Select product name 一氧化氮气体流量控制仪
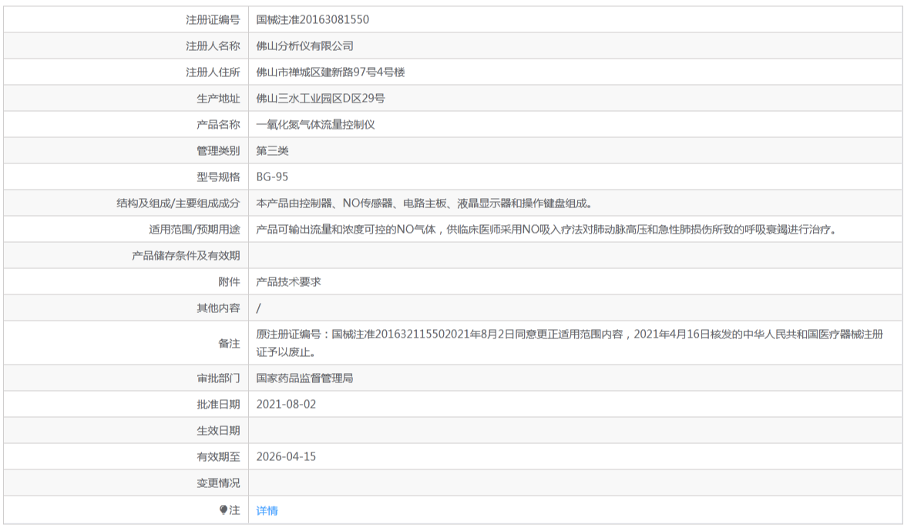Screen dimensions: 904x528 (315, 125)
